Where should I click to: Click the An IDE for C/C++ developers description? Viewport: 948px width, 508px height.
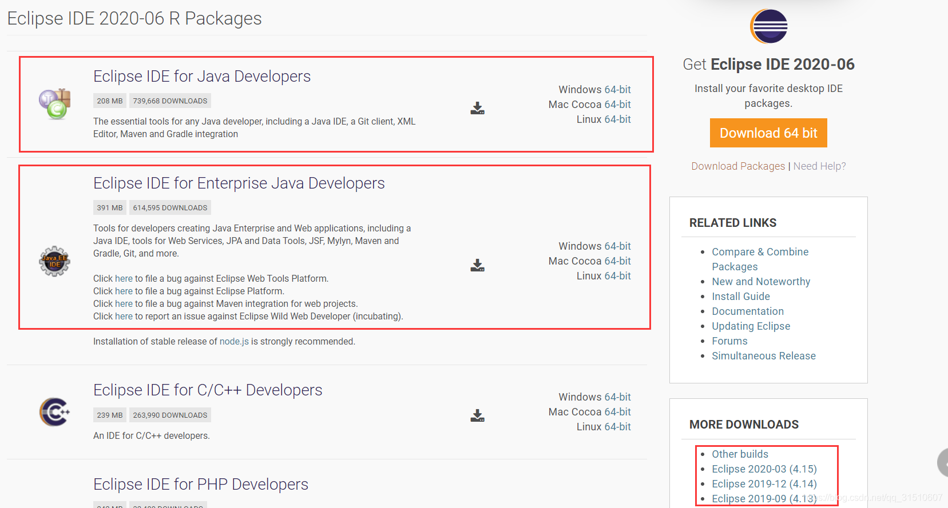(x=152, y=435)
